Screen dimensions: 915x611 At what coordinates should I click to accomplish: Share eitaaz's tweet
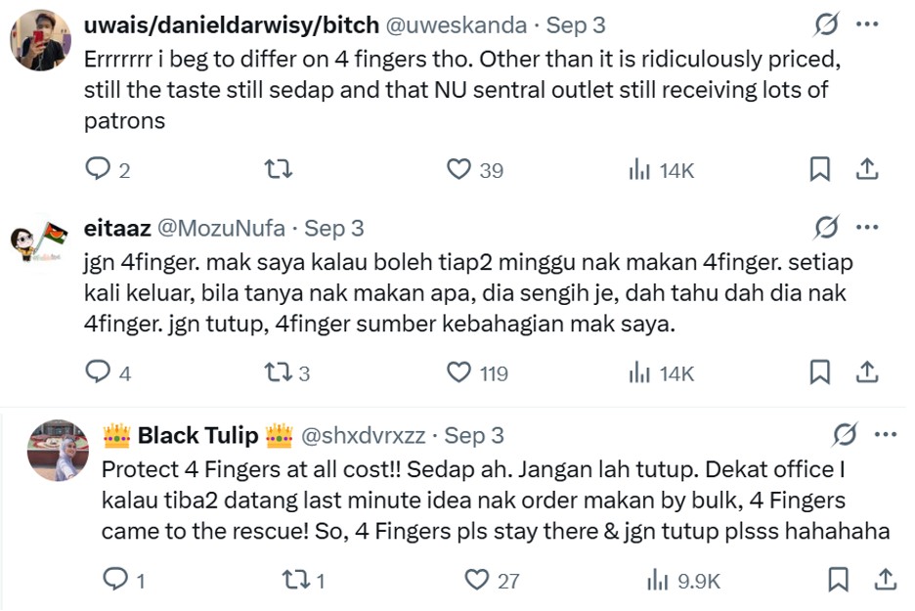coord(866,372)
